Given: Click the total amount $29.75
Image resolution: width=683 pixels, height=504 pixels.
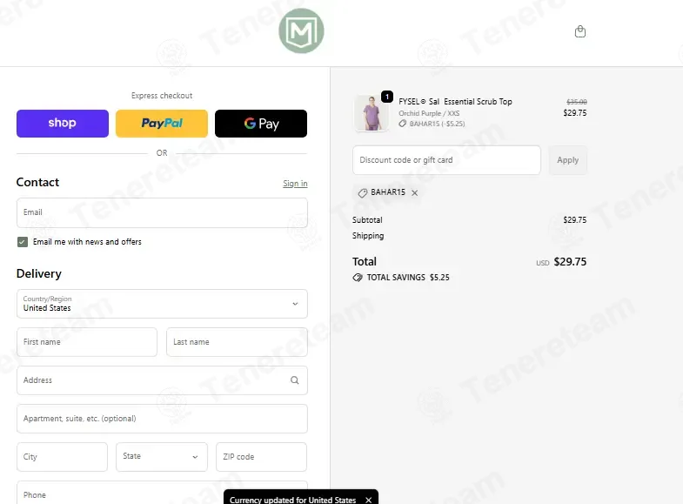Looking at the screenshot, I should 570,262.
